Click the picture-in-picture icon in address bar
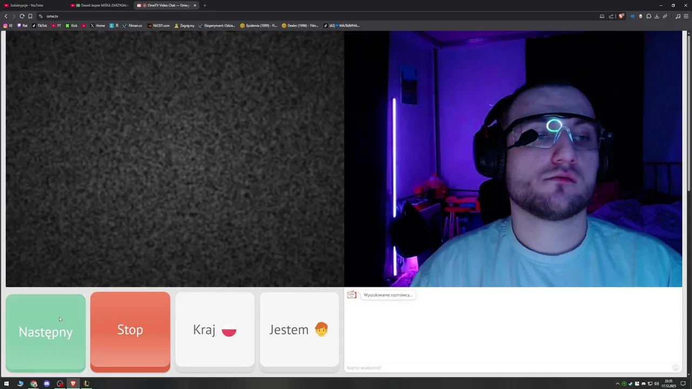This screenshot has width=692, height=389. [602, 16]
